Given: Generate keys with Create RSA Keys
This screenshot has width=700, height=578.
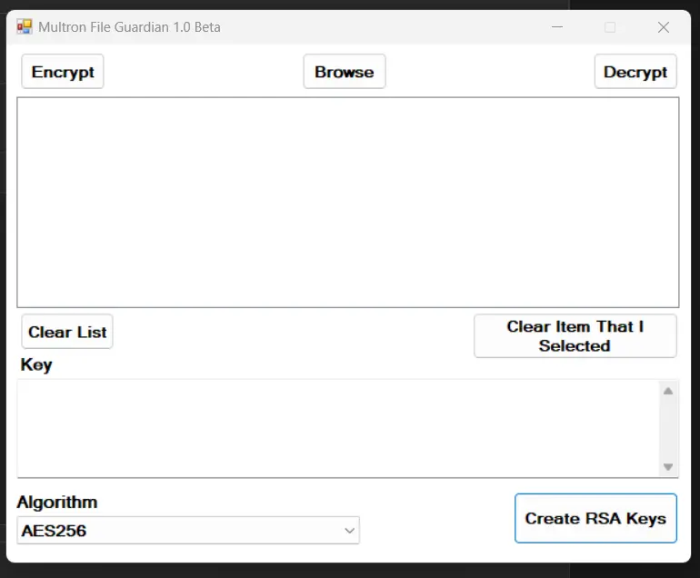Looking at the screenshot, I should [595, 518].
